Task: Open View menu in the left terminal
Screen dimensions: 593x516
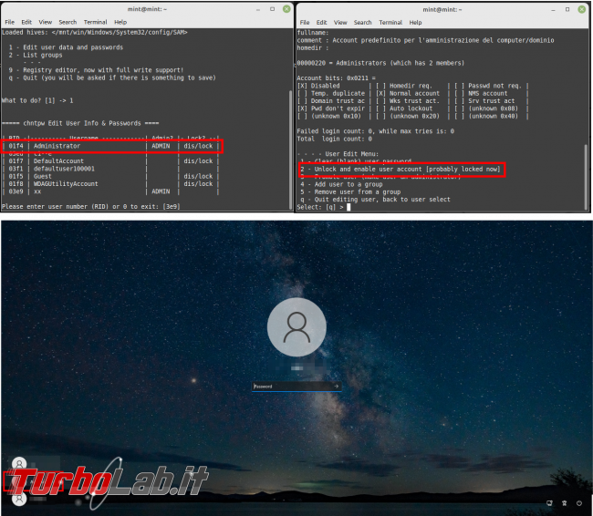Action: [45, 22]
